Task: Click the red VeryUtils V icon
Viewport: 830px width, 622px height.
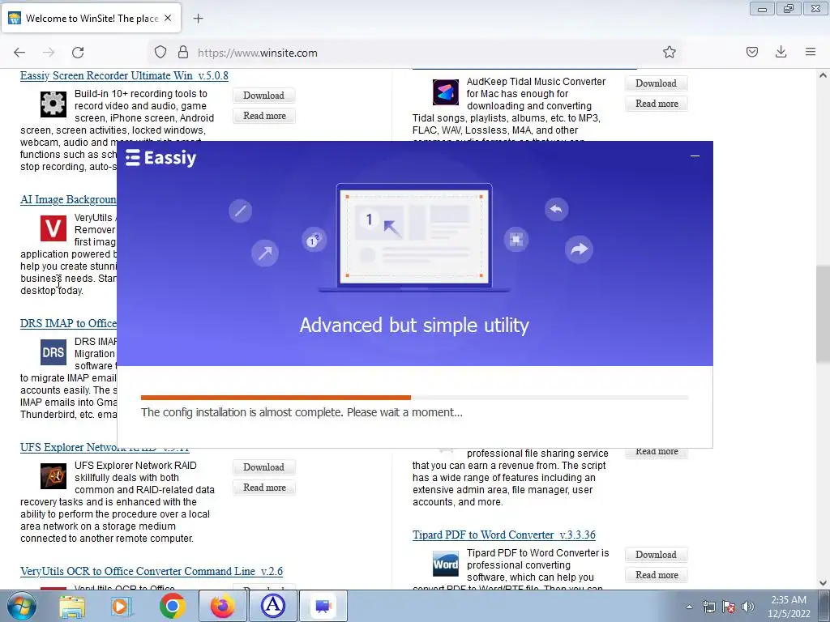Action: [x=53, y=228]
